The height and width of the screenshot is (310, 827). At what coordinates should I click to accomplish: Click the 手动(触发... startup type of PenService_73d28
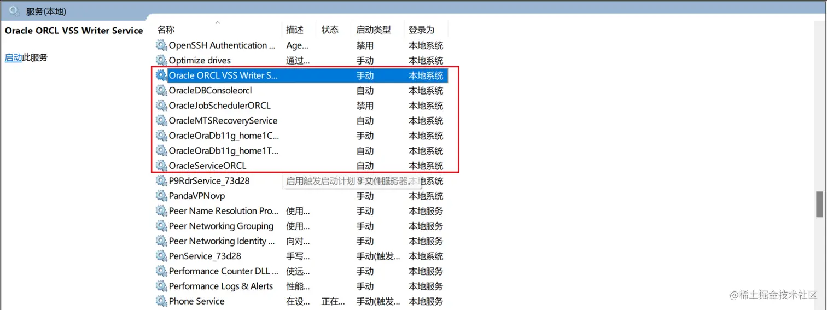pyautogui.click(x=378, y=256)
